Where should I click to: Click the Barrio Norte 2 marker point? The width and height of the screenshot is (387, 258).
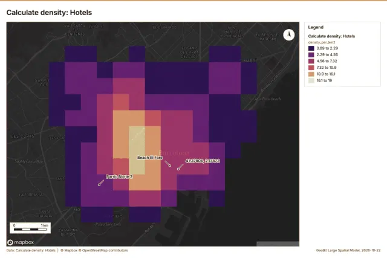[x=99, y=185]
